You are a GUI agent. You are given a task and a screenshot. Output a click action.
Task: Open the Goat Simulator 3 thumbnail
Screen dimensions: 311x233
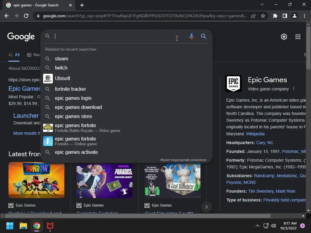173,181
